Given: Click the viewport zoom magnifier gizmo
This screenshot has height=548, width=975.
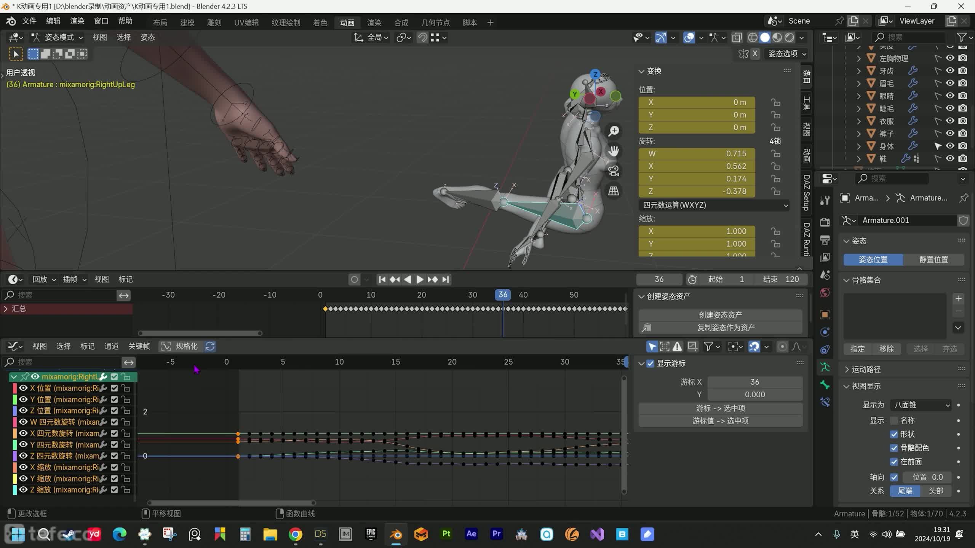Looking at the screenshot, I should click(614, 131).
